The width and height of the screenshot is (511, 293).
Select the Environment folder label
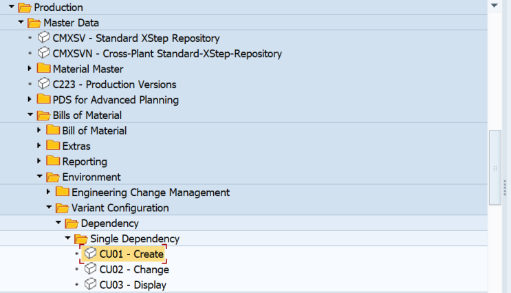[91, 177]
